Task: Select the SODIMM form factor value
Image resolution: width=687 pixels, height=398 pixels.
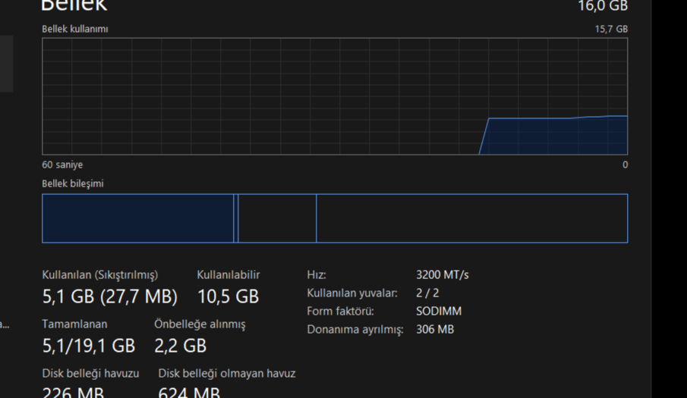Action: tap(439, 312)
